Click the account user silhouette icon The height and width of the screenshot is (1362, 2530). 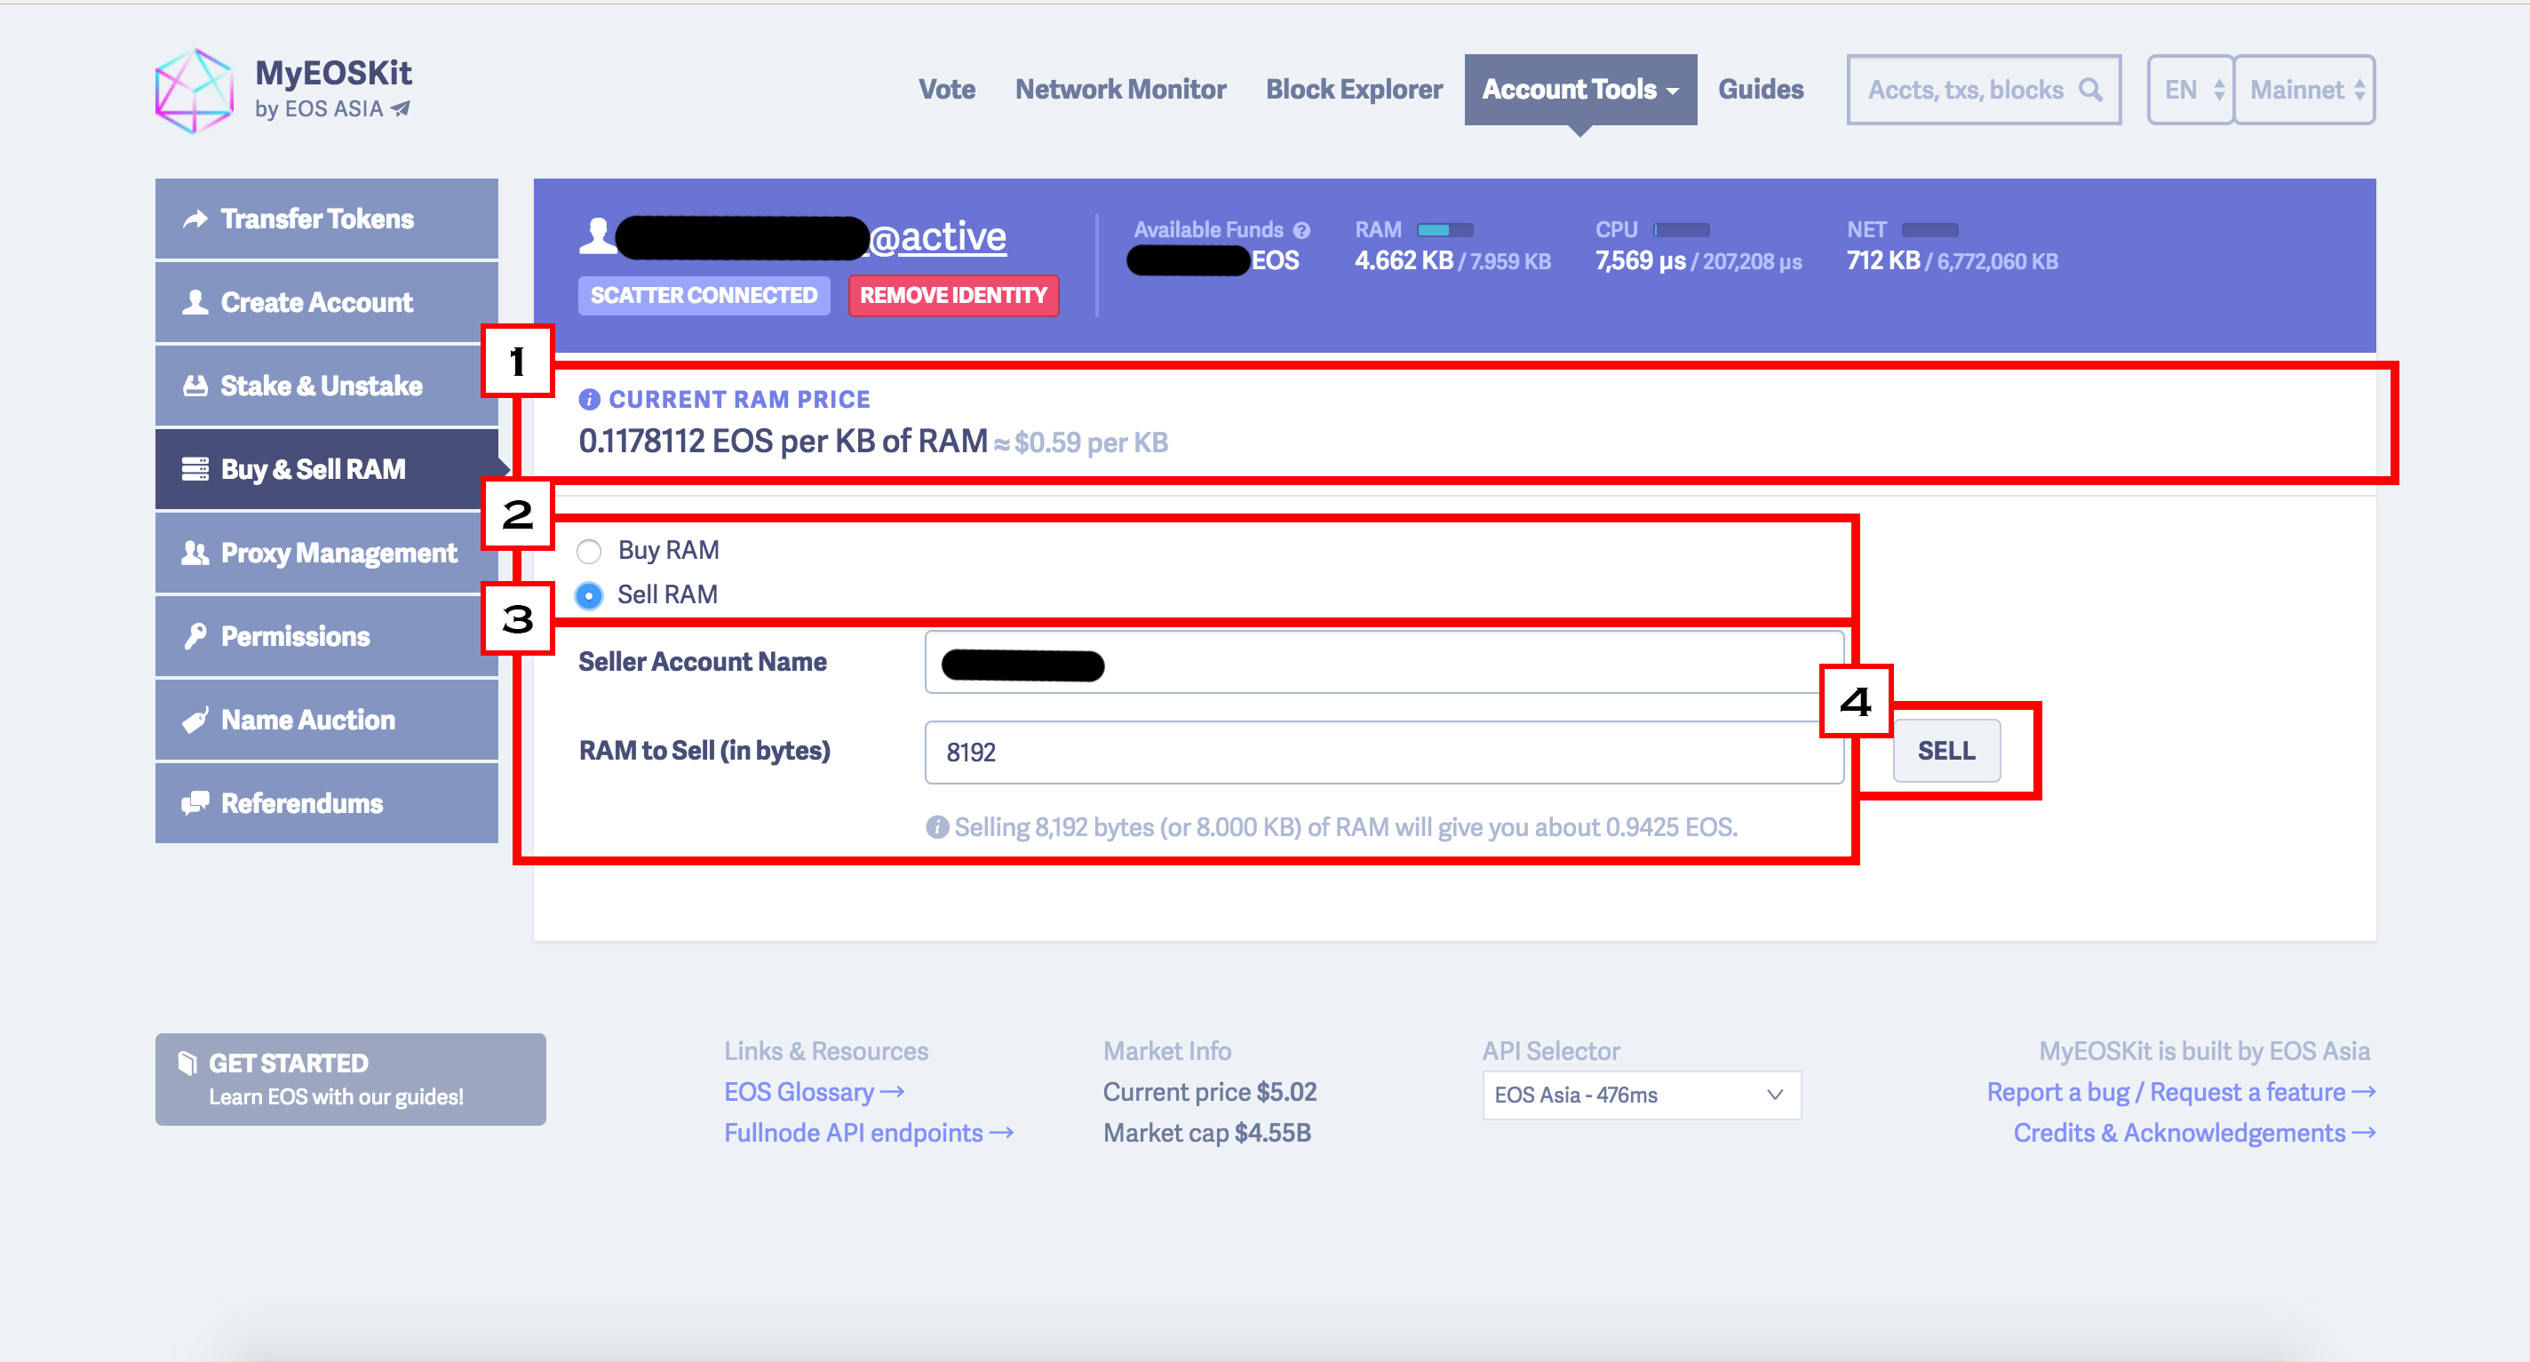point(597,235)
